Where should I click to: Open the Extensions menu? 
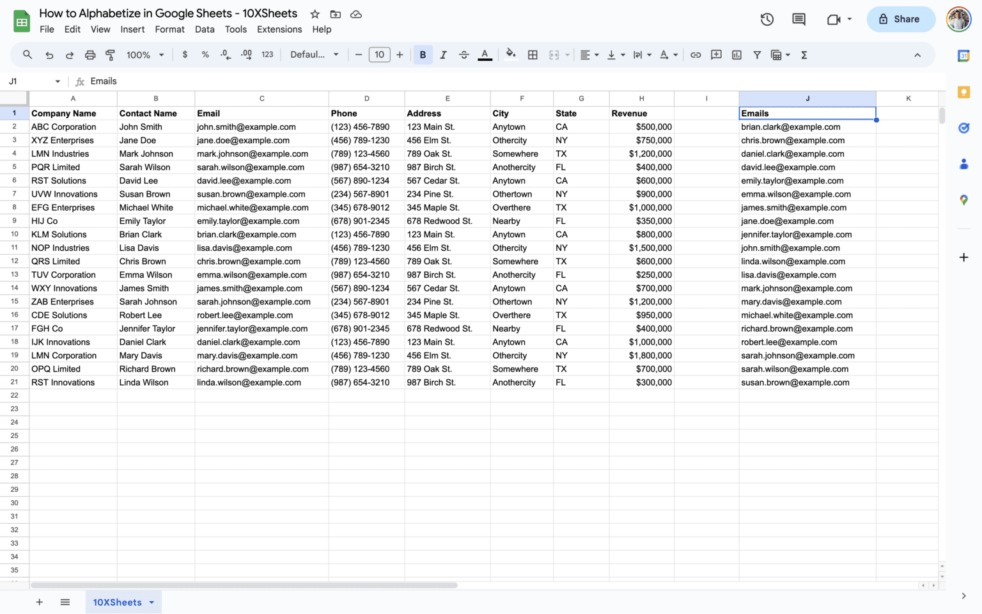pyautogui.click(x=279, y=29)
